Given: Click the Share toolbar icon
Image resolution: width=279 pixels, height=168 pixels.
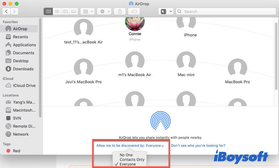Looking at the screenshot, I should (120, 11).
